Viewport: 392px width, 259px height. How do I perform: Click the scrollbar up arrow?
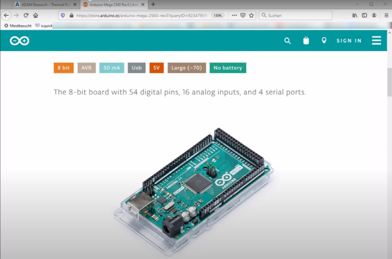(x=390, y=33)
